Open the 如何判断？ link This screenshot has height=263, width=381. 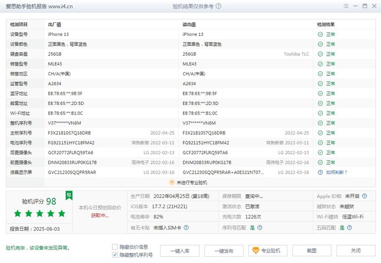337,172
